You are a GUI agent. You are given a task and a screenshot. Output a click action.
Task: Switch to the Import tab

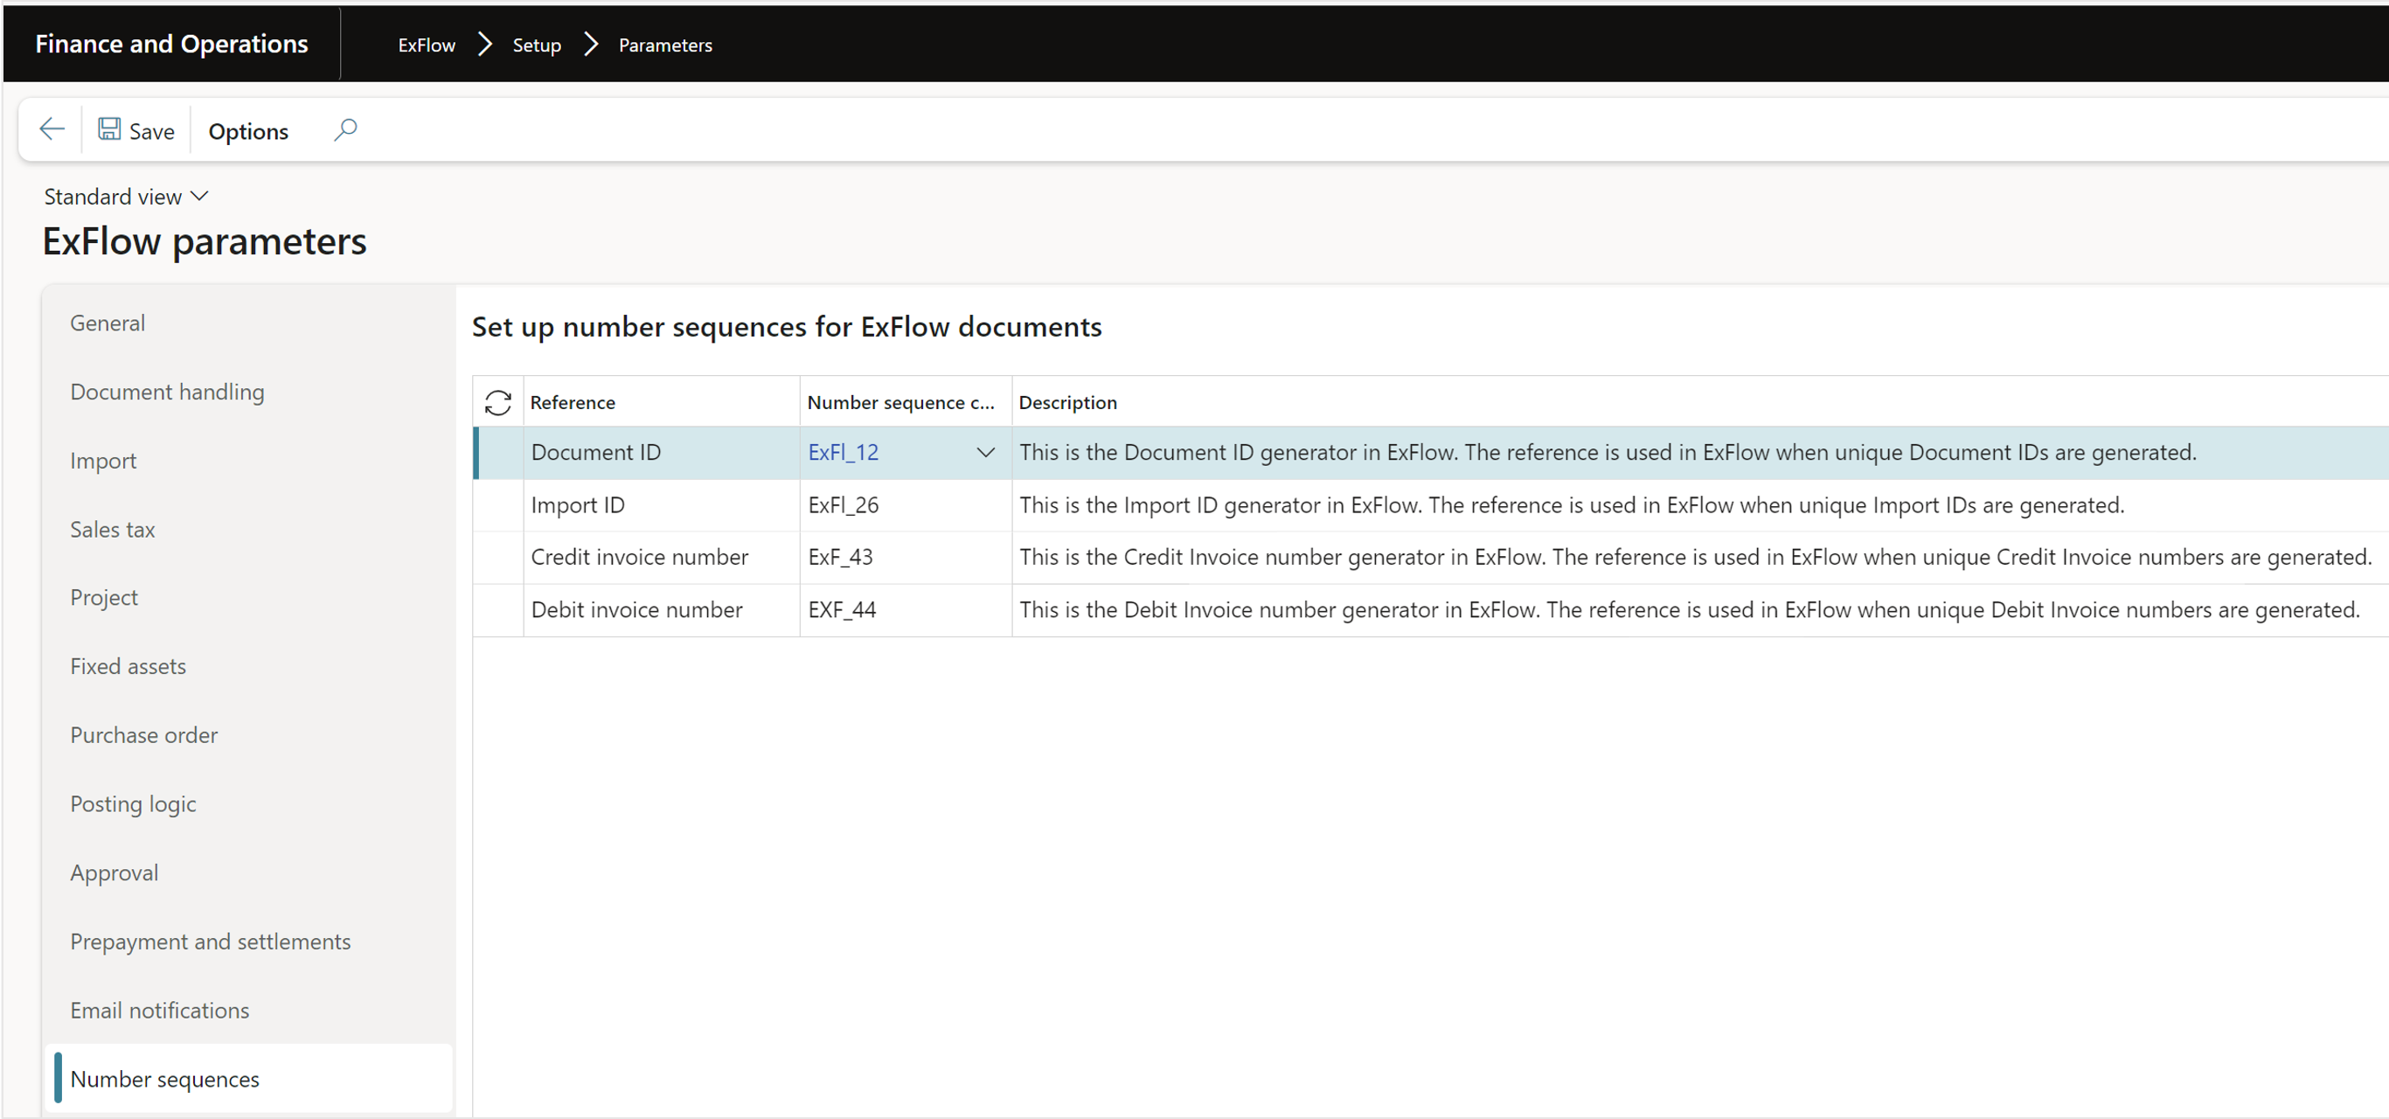tap(103, 460)
